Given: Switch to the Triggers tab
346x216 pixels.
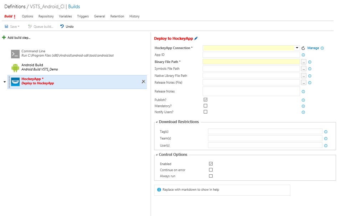Looking at the screenshot, I should click(x=83, y=16).
